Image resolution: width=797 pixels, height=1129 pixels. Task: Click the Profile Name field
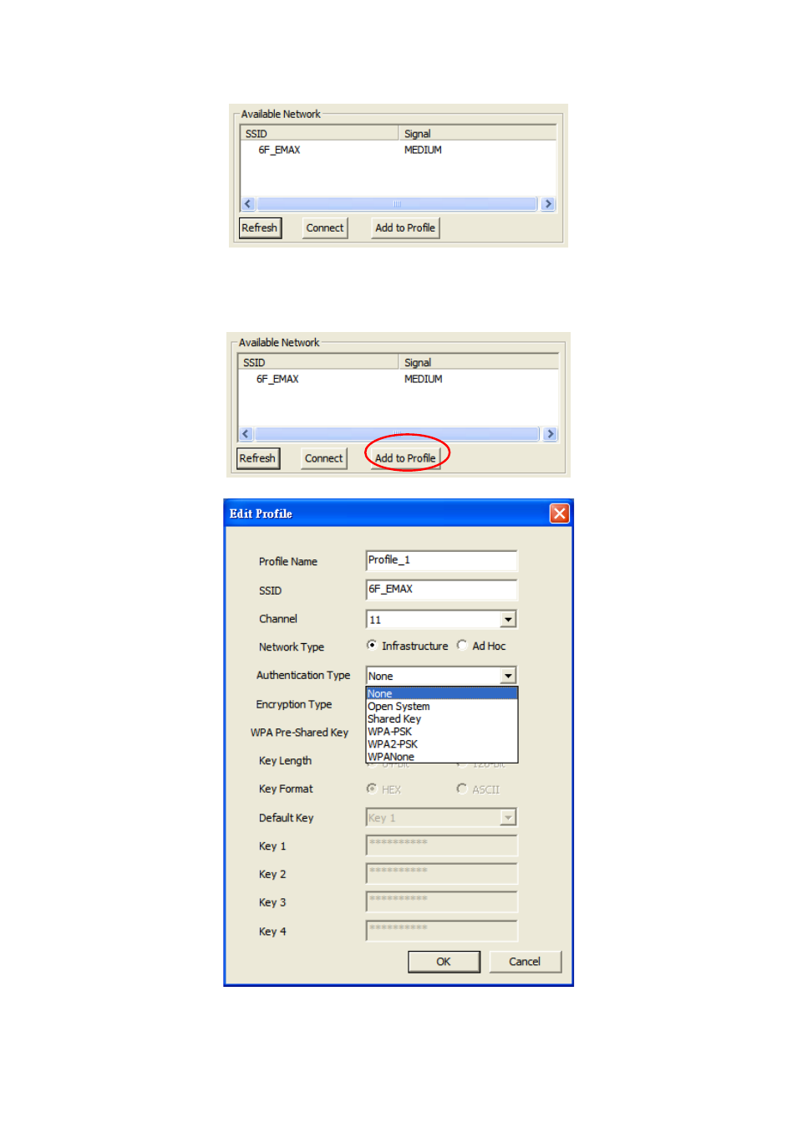point(442,560)
